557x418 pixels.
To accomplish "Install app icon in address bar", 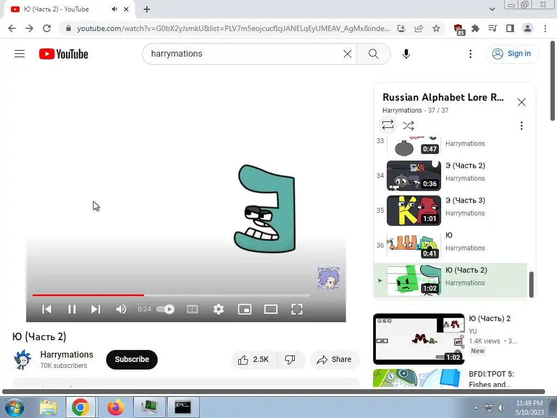I will coord(401,28).
